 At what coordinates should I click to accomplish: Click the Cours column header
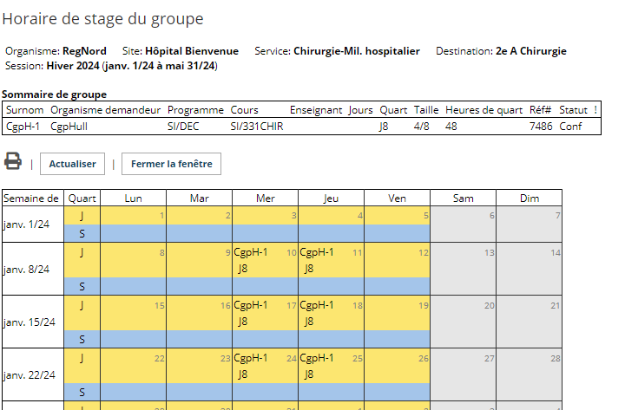pos(244,110)
